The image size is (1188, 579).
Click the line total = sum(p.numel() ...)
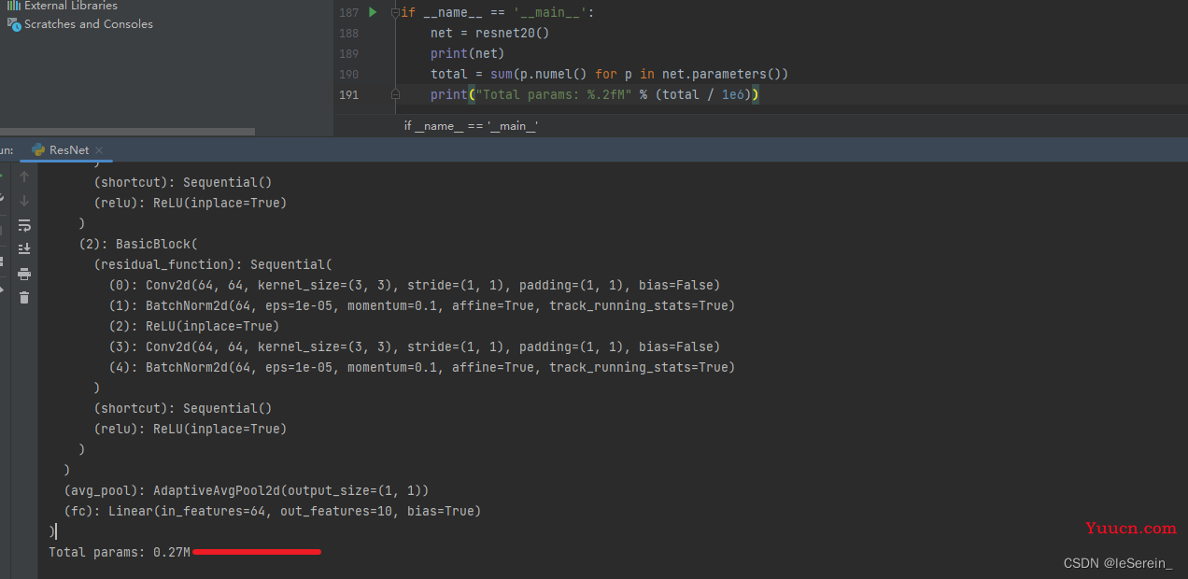pos(610,74)
